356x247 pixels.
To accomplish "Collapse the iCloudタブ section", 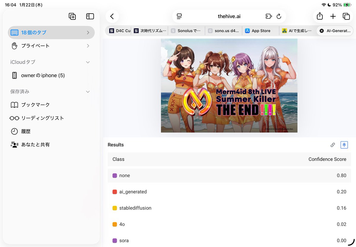I will (x=88, y=62).
